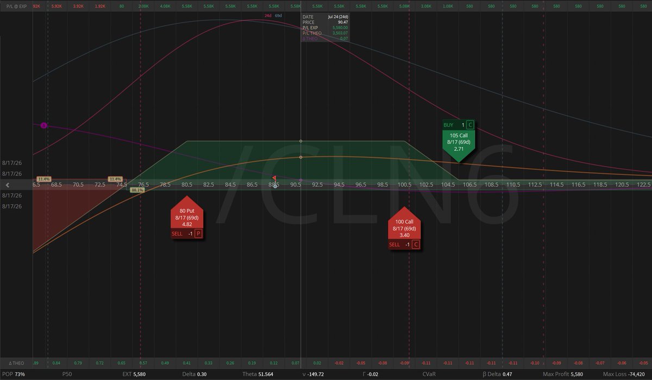Click the CVaR statistic

(429, 375)
